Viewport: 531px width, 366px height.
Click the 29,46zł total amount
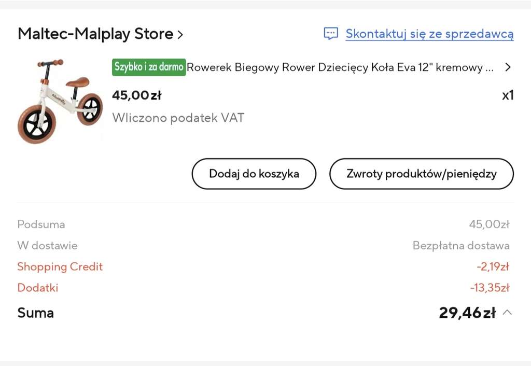tap(467, 313)
